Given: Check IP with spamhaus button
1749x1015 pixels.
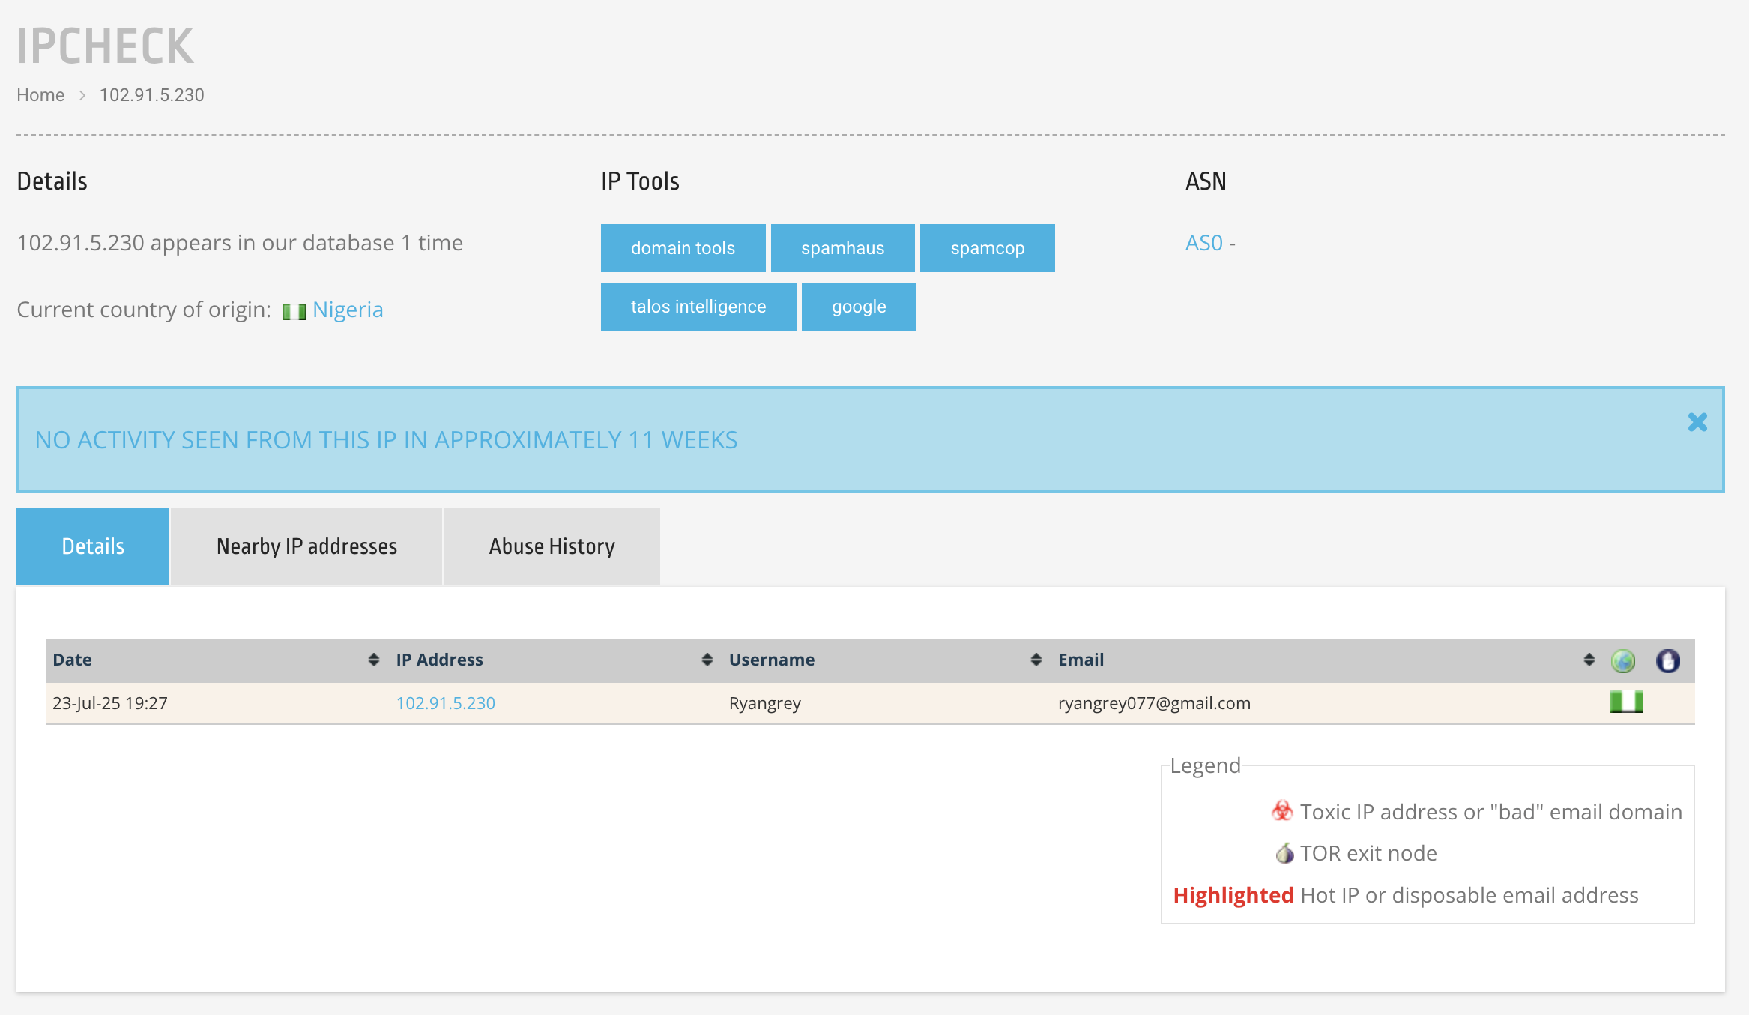Looking at the screenshot, I should (842, 248).
